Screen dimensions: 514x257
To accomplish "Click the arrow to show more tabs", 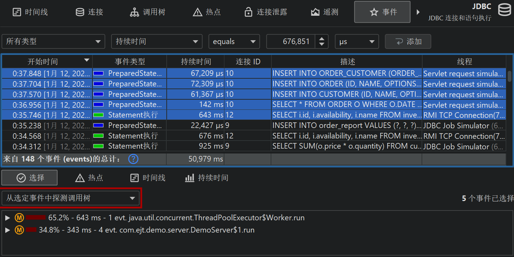I will click(x=418, y=12).
